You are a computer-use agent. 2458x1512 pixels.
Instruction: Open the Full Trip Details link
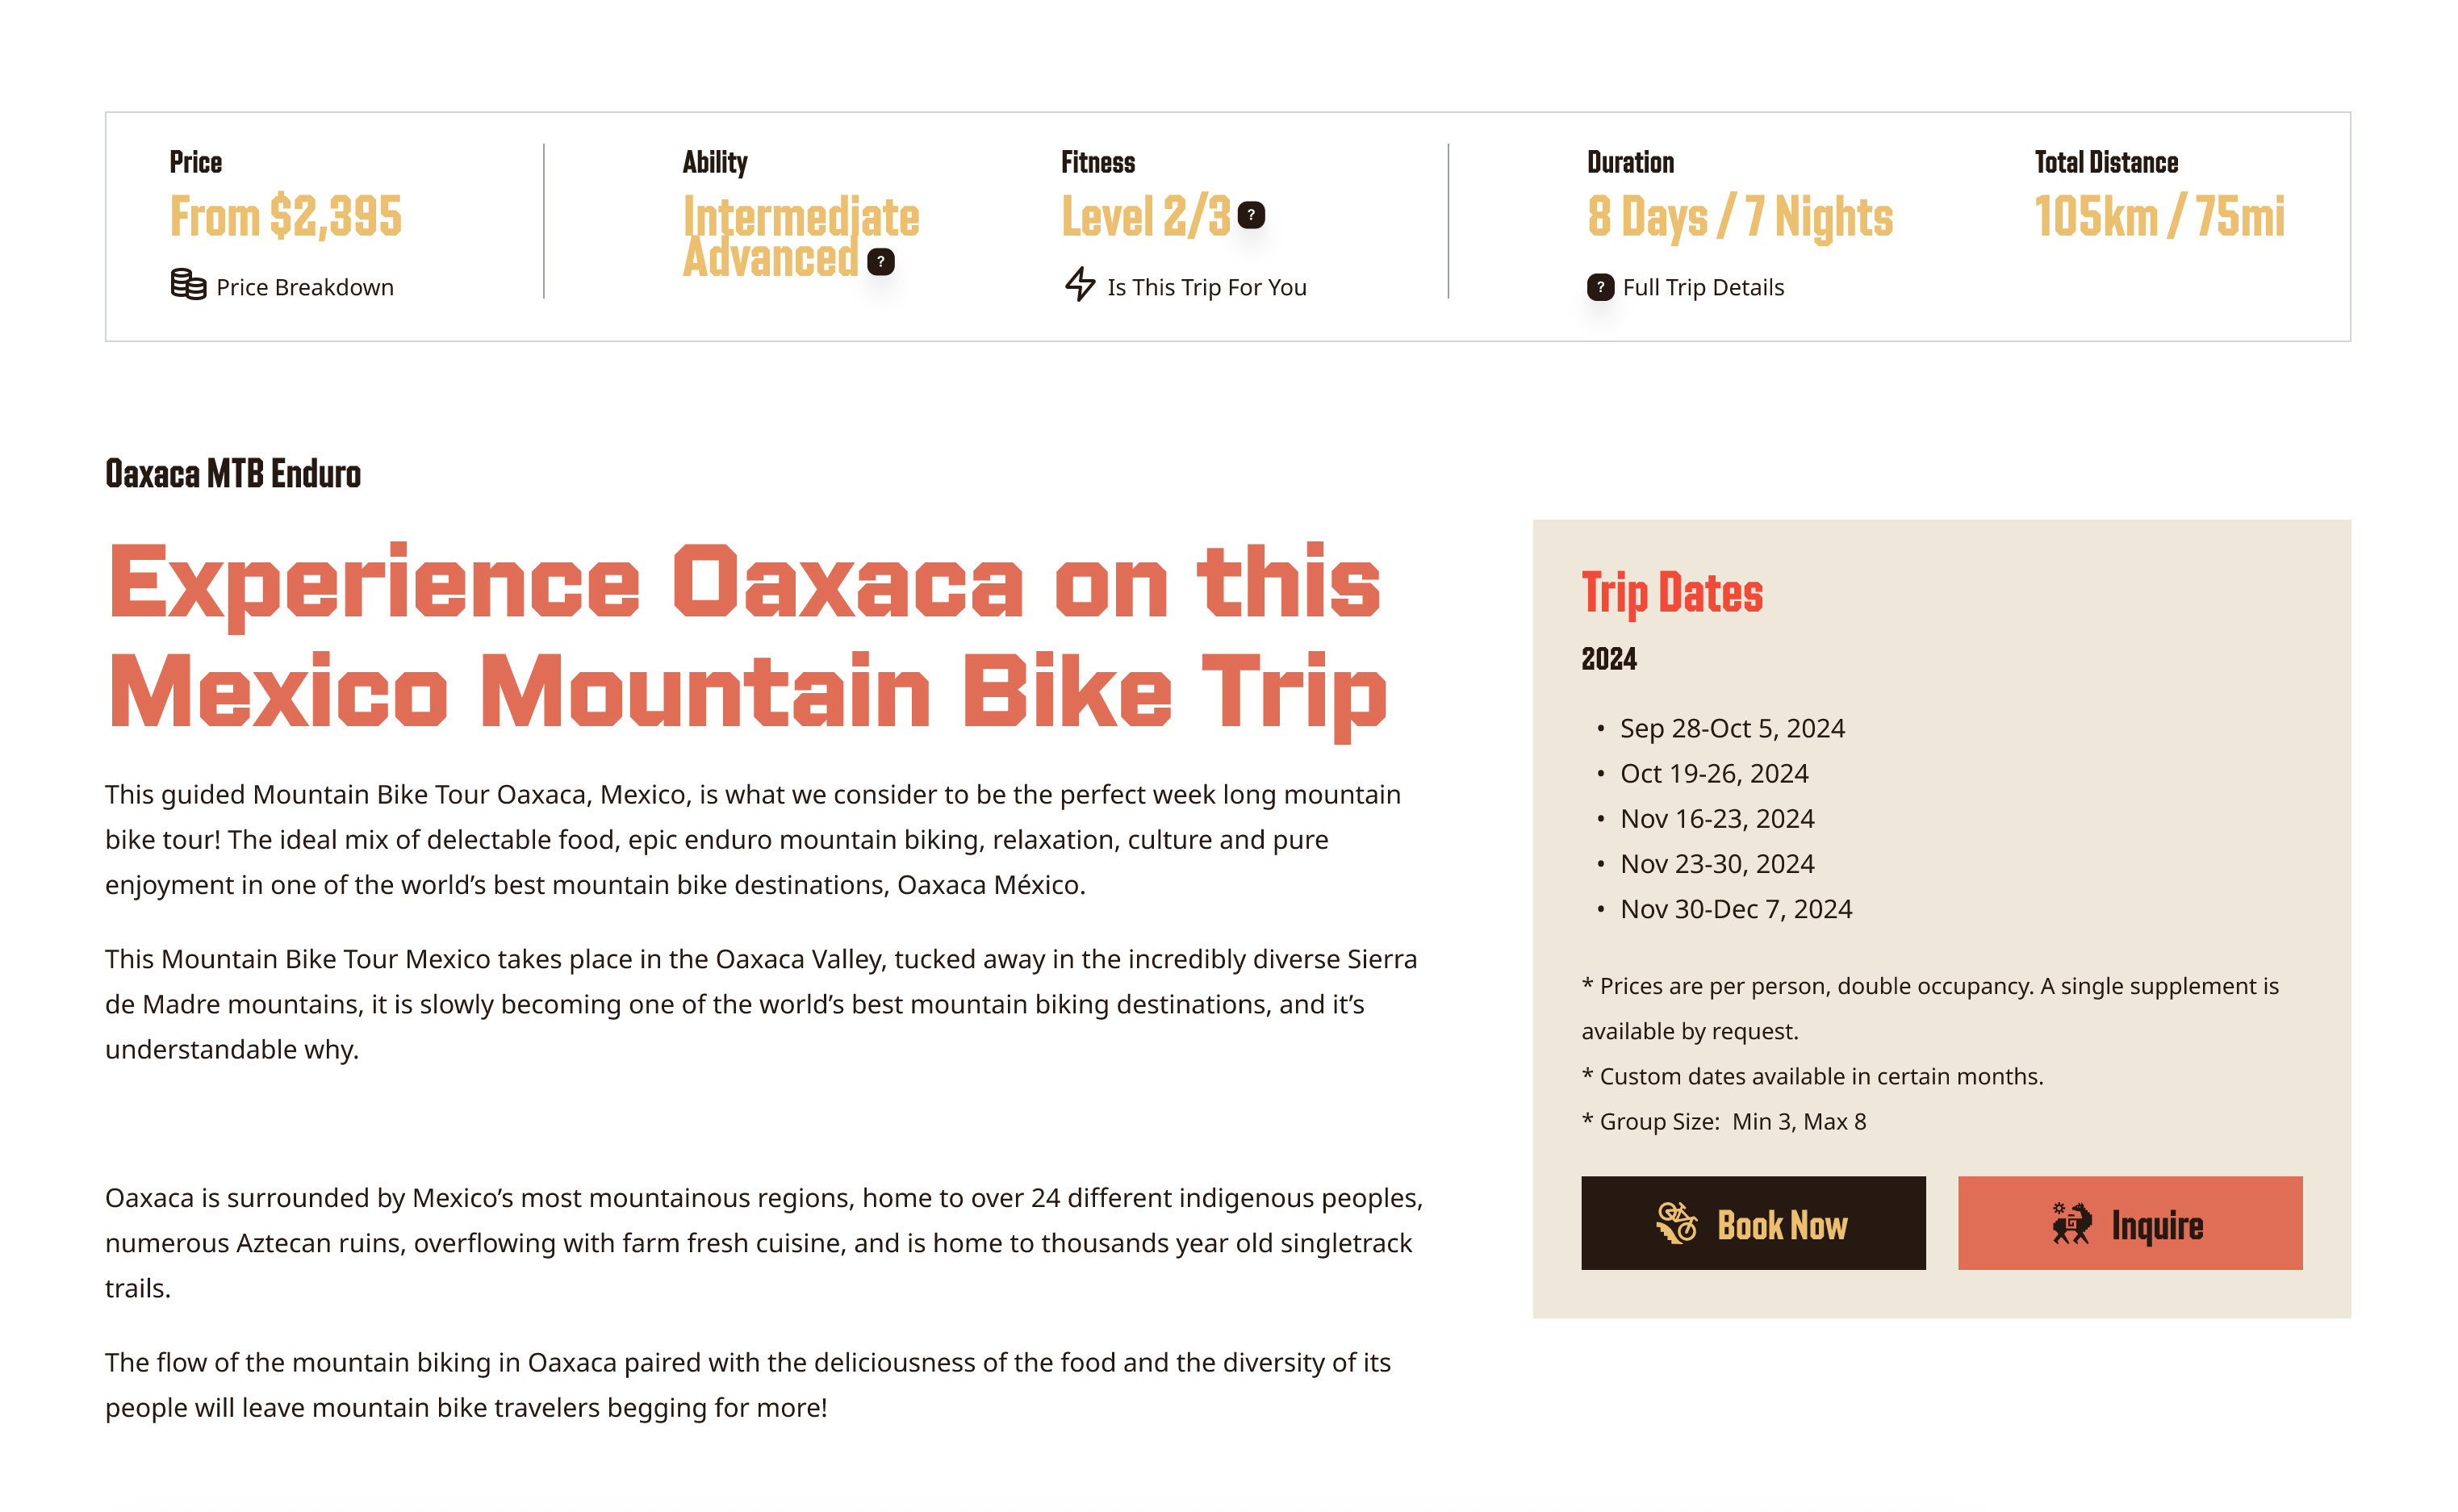pos(1704,287)
